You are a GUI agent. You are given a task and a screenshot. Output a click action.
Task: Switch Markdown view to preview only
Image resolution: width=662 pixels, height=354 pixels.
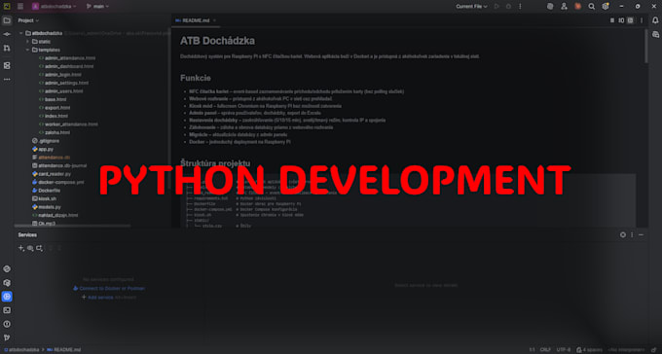coord(630,20)
